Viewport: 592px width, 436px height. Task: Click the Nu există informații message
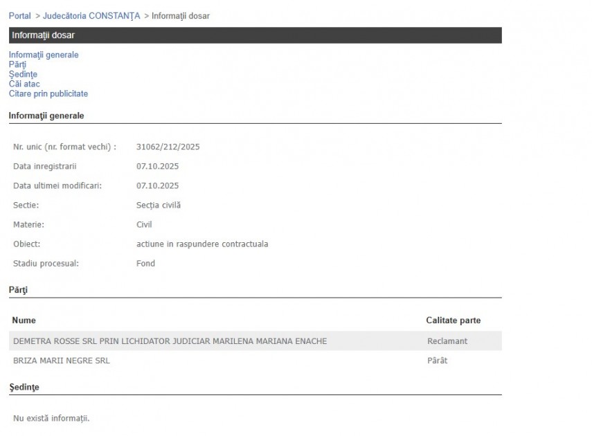click(x=51, y=418)
